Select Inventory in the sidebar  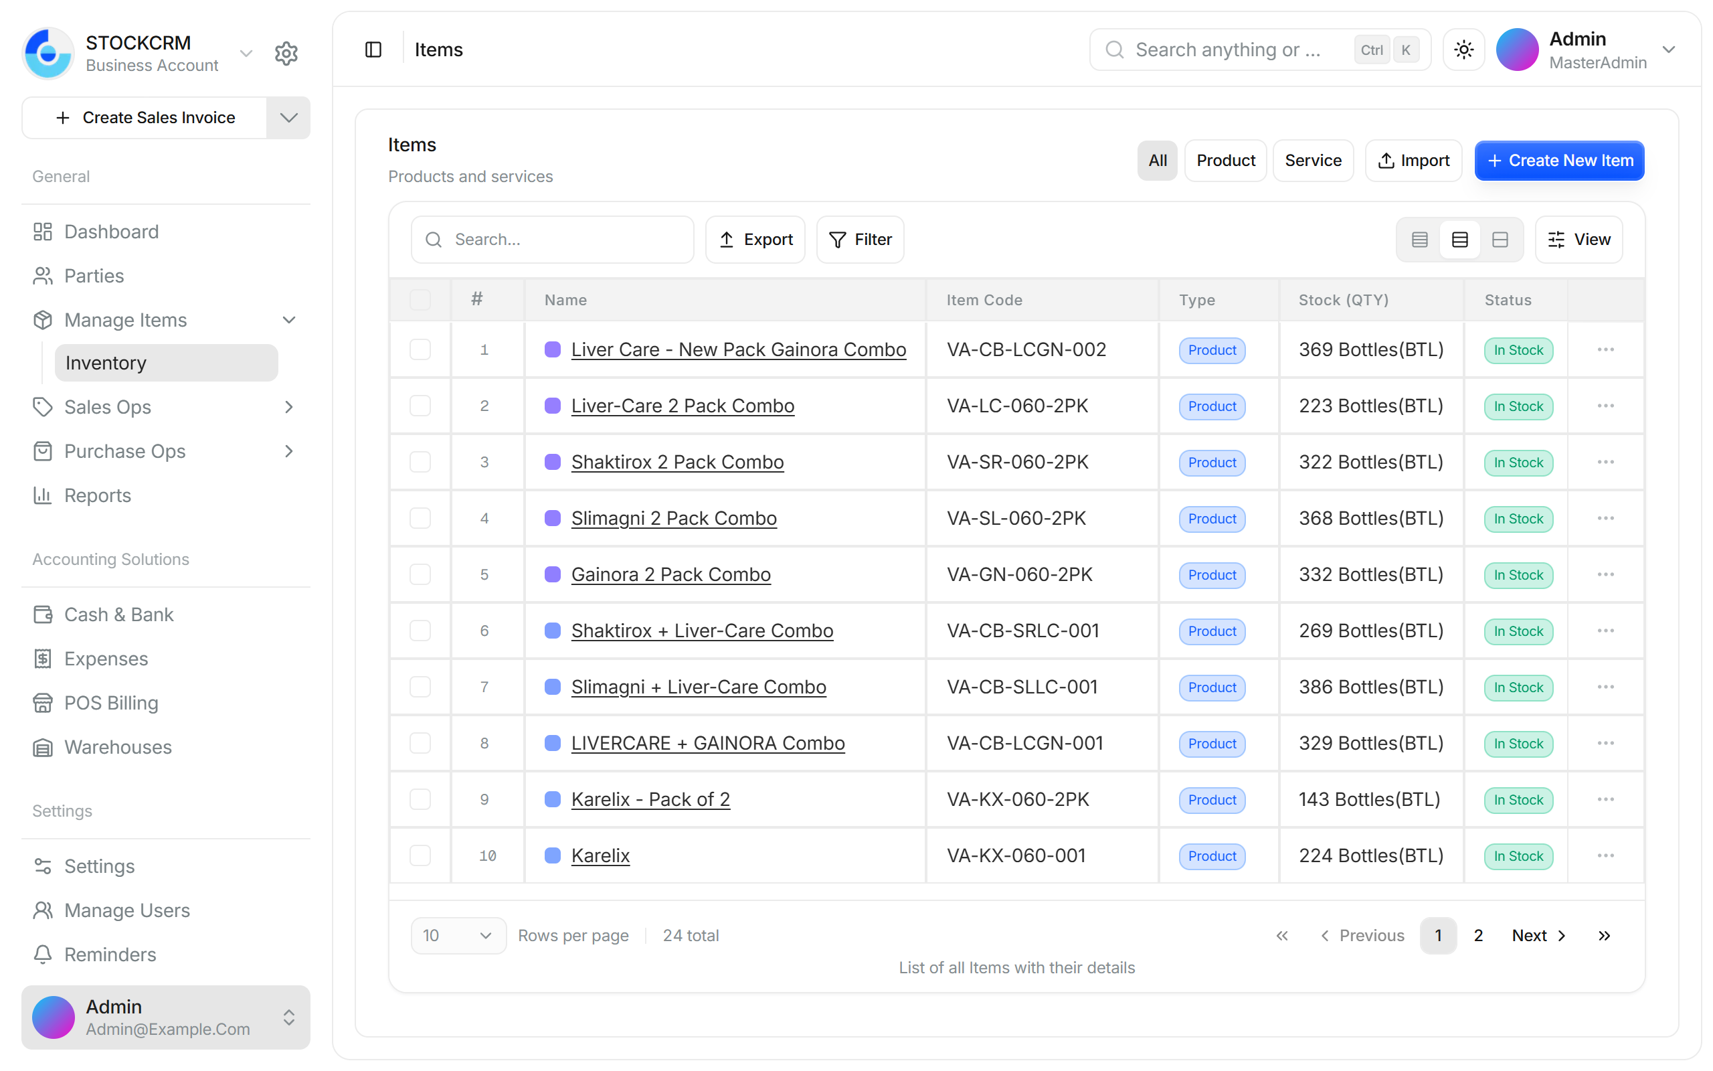[166, 363]
